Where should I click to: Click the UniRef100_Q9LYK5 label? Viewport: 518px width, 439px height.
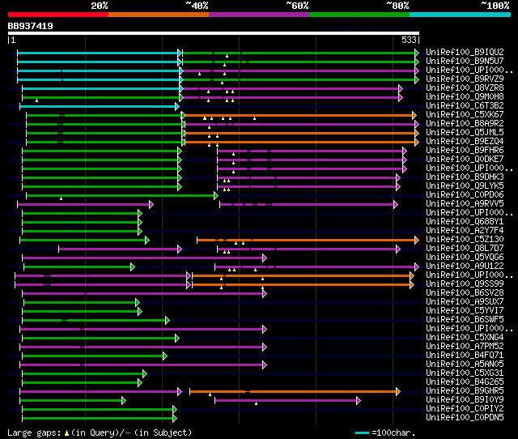tap(465, 186)
